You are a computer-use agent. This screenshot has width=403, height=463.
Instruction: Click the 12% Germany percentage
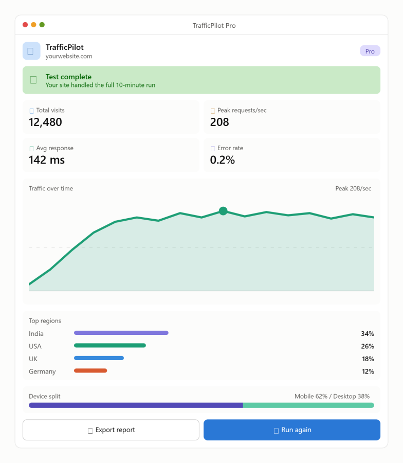click(x=368, y=371)
